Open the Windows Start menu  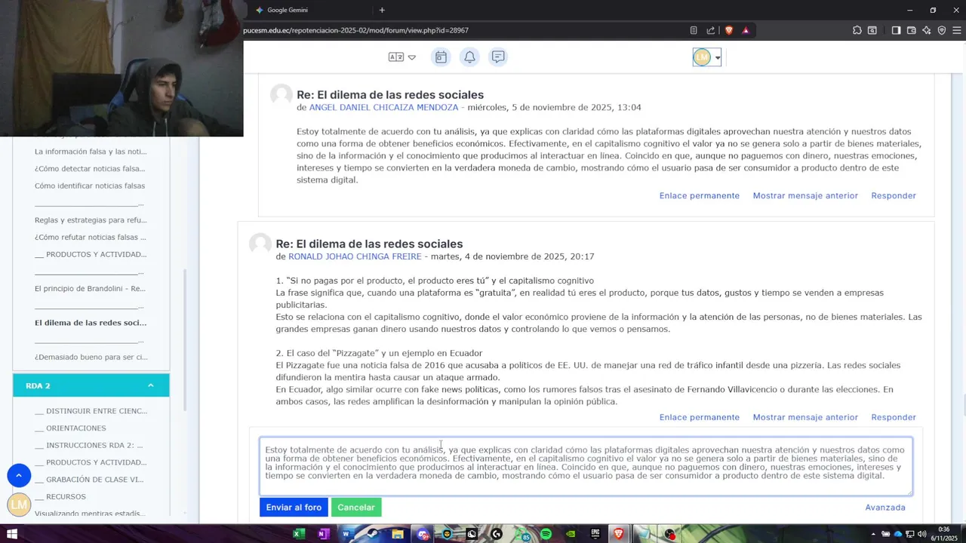(12, 534)
